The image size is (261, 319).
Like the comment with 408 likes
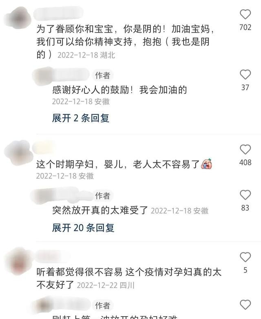tap(245, 150)
